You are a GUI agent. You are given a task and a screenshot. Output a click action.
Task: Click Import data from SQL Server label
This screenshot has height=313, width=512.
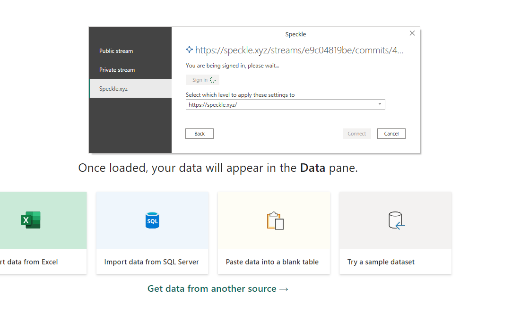151,262
